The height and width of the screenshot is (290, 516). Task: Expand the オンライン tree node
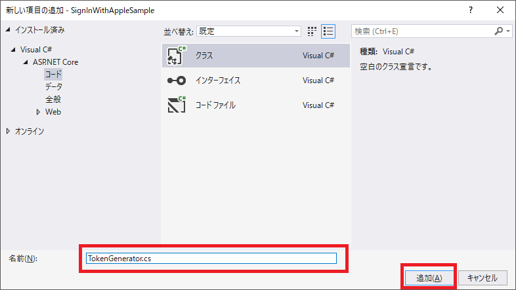point(9,131)
